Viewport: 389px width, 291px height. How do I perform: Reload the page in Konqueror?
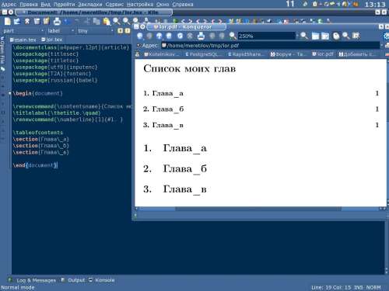tap(180, 36)
